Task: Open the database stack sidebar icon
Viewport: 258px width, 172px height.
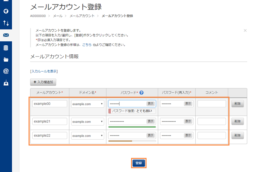Action: [6, 48]
